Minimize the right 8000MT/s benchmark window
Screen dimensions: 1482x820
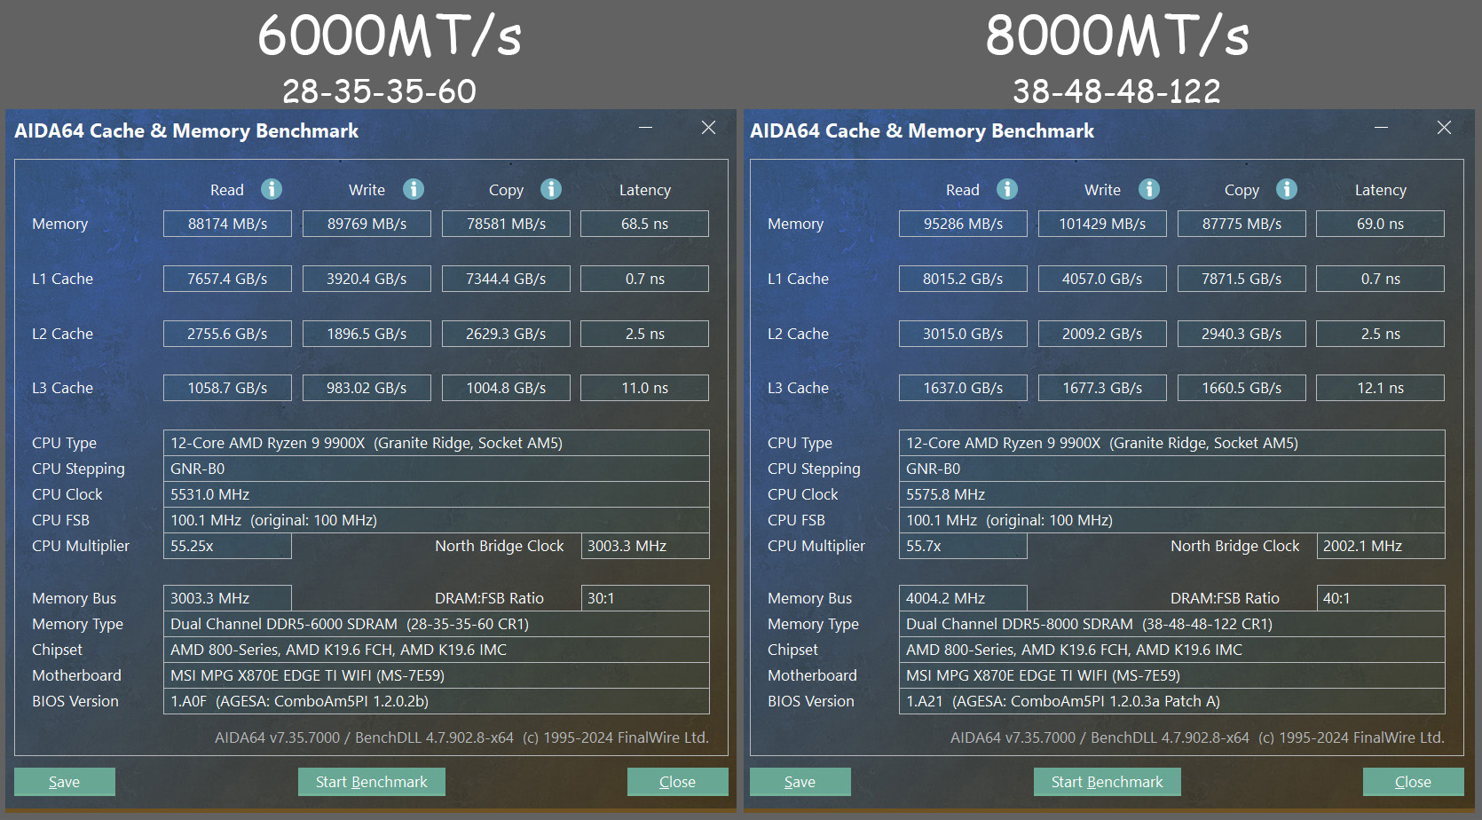point(1382,128)
